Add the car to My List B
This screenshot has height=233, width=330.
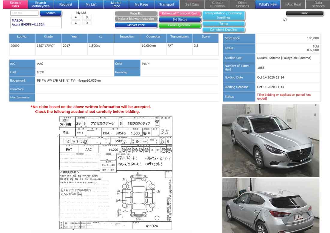point(87,17)
